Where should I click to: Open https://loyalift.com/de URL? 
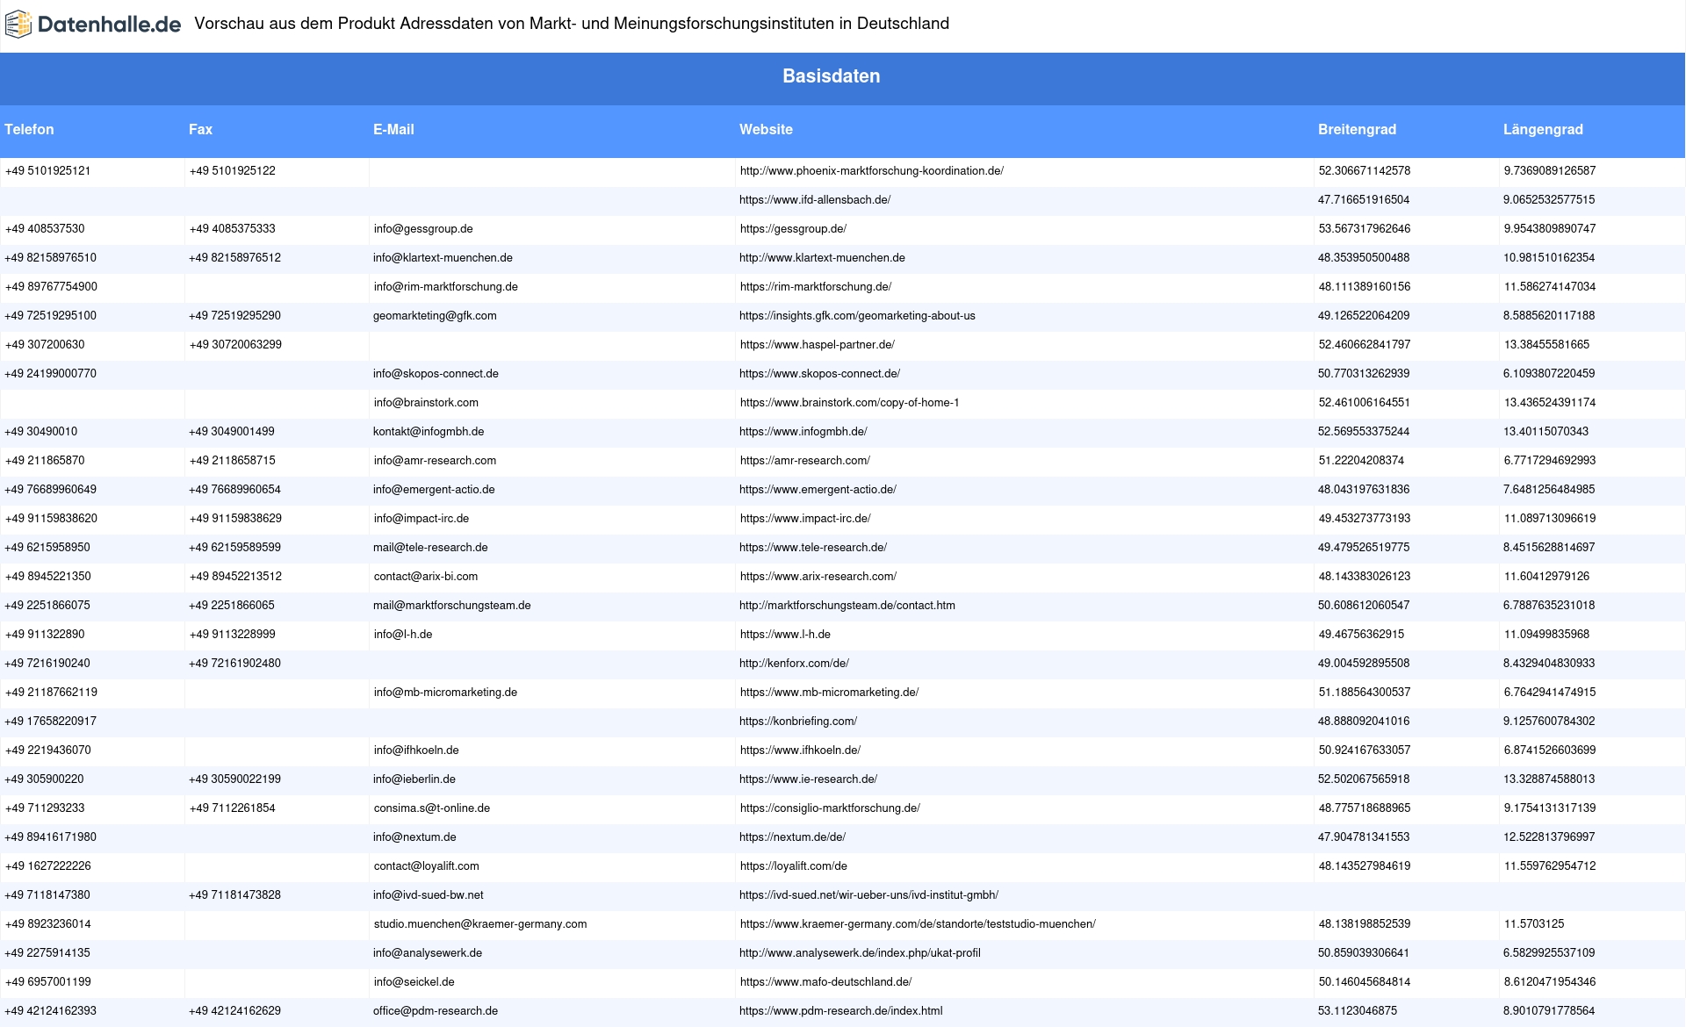(793, 866)
